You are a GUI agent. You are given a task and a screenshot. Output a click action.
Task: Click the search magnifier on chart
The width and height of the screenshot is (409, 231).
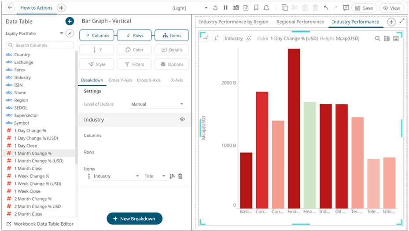coord(378,39)
